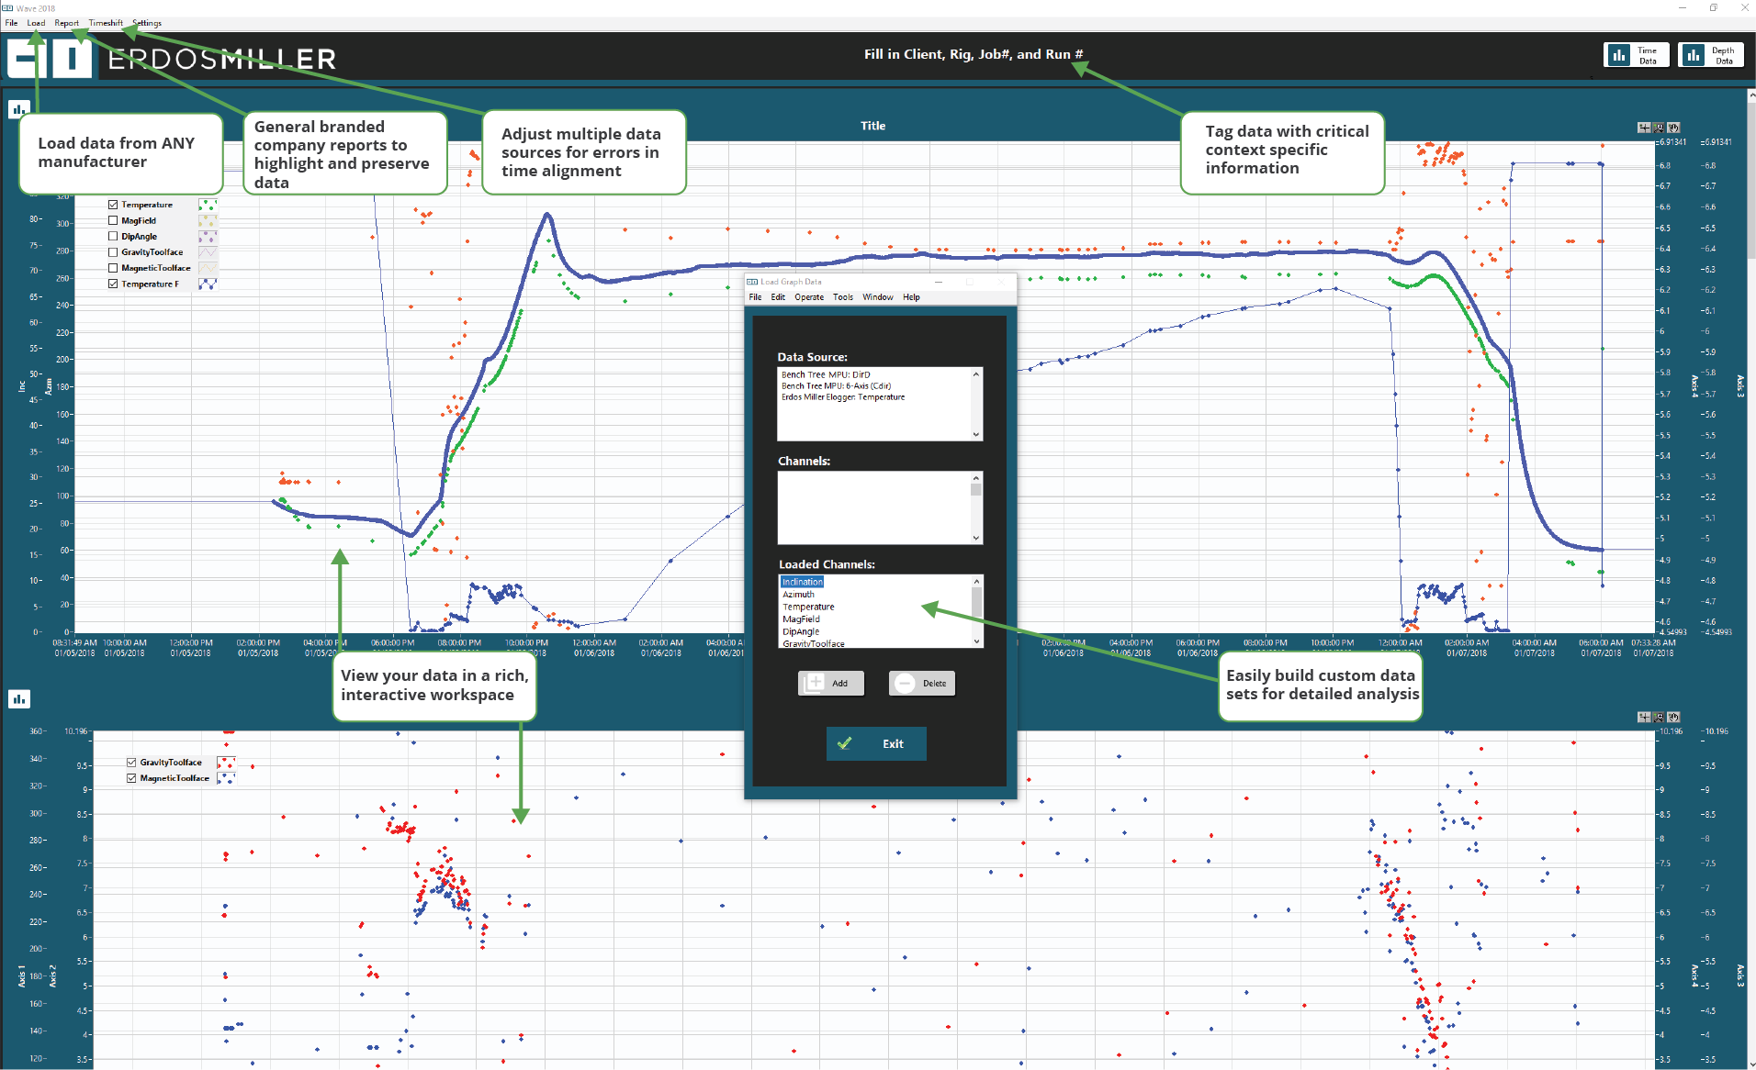Screen dimensions: 1756x1070
Task: Open the Timeshift menu
Action: [106, 23]
